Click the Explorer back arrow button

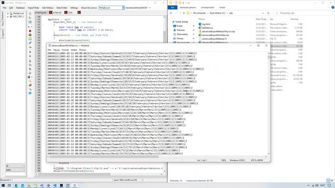tap(171, 13)
